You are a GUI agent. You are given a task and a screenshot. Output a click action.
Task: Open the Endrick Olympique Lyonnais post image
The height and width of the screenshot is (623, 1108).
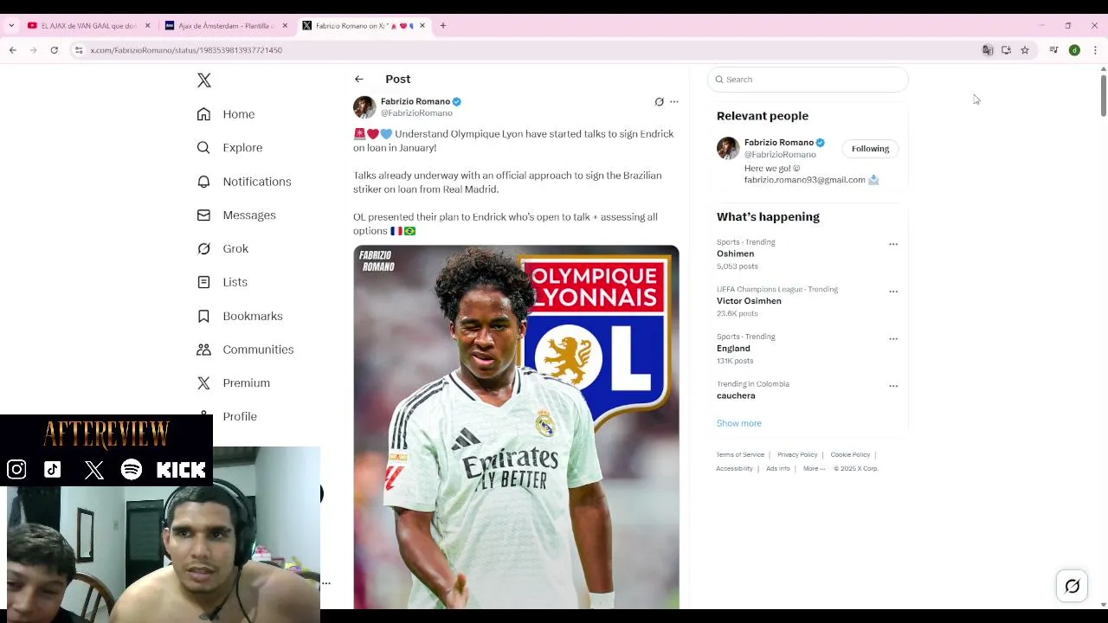516,427
